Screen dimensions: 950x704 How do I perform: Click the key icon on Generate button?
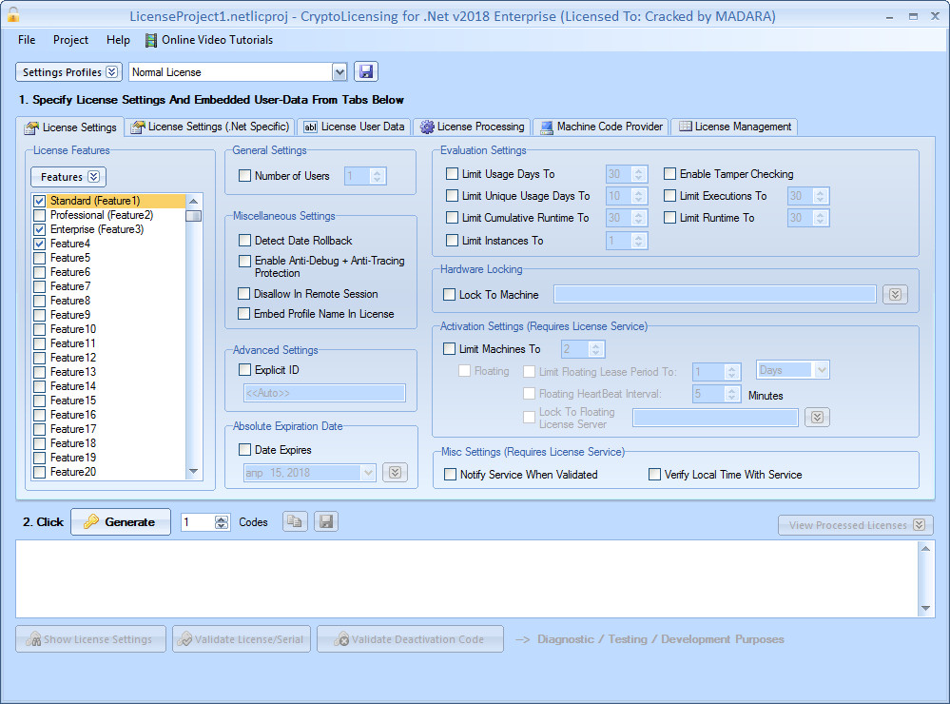coord(91,521)
